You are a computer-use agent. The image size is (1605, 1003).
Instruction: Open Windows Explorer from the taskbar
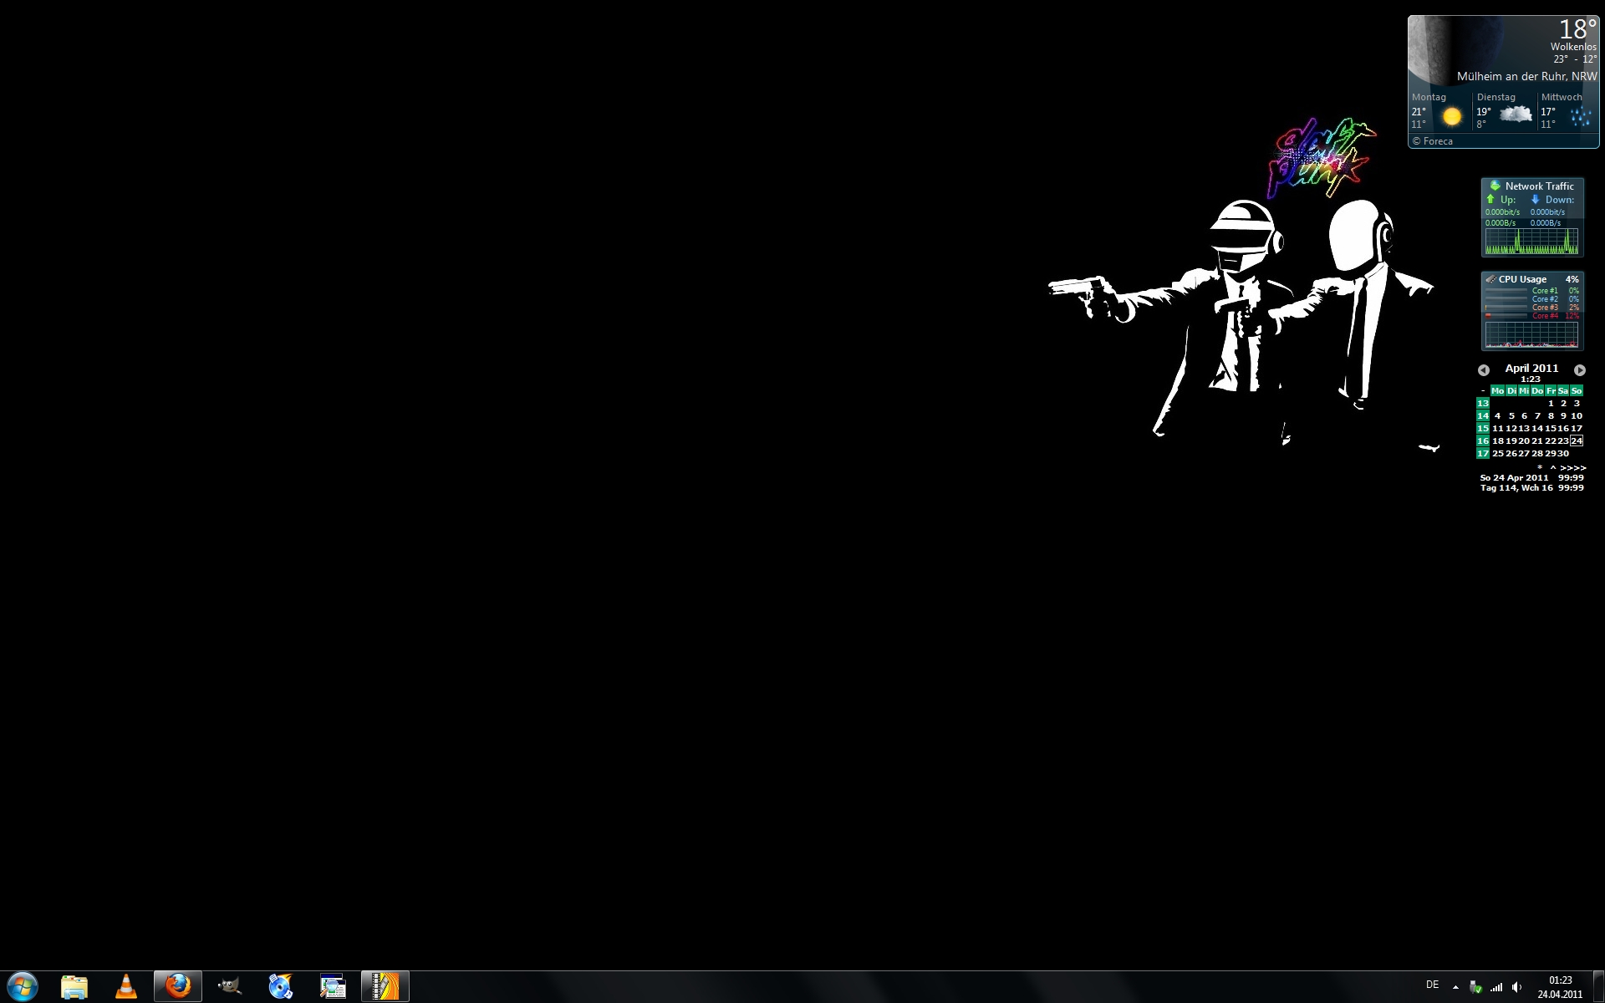click(x=74, y=986)
